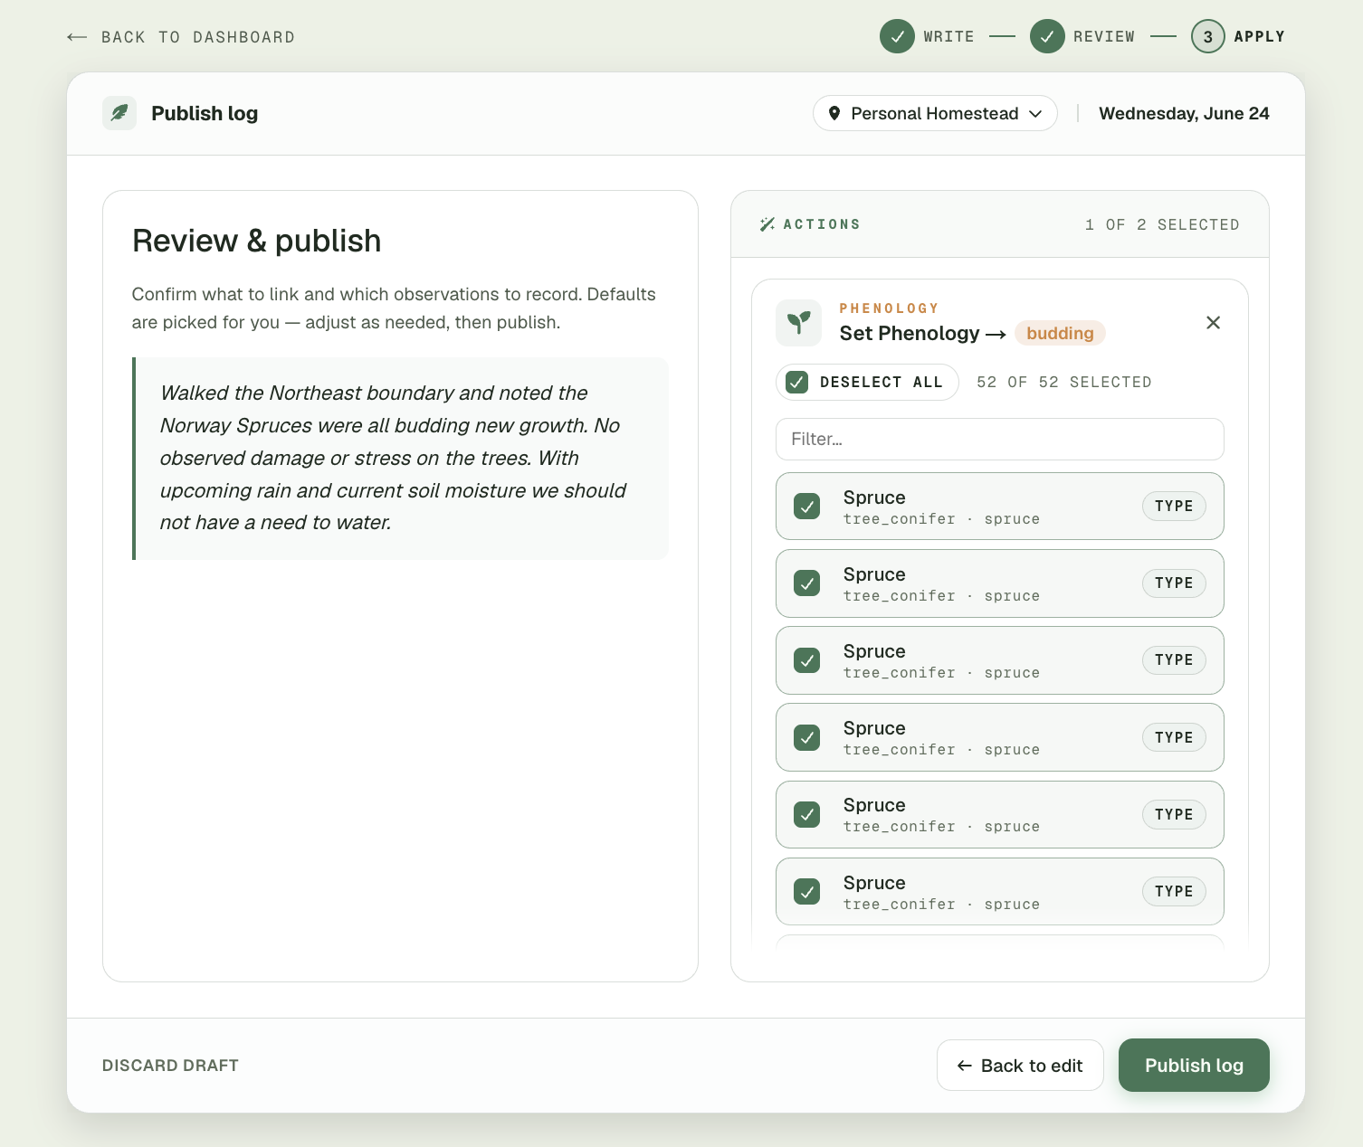Image resolution: width=1363 pixels, height=1147 pixels.
Task: Click the Back to edit button
Action: (x=1020, y=1066)
